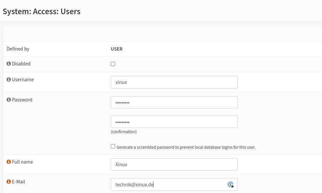Screen dimensions: 322x193
Task: Select the password confirmation input field
Action: 174,122
